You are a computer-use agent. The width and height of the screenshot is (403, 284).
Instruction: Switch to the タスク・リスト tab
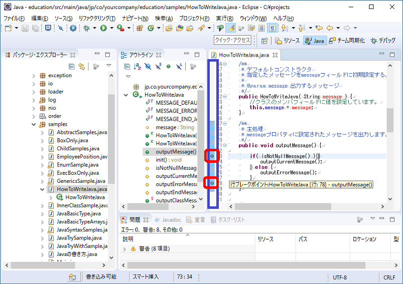(x=227, y=220)
